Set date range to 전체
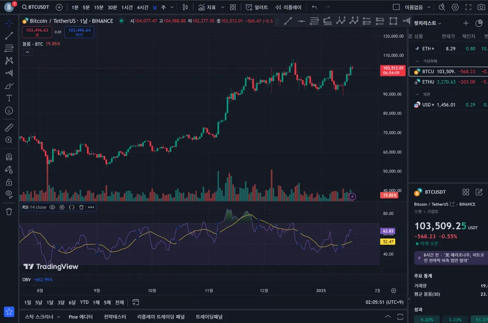This screenshot has width=488, height=323. click(120, 302)
